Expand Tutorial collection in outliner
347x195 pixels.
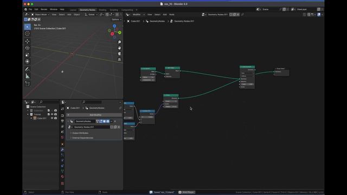pyautogui.click(x=28, y=114)
